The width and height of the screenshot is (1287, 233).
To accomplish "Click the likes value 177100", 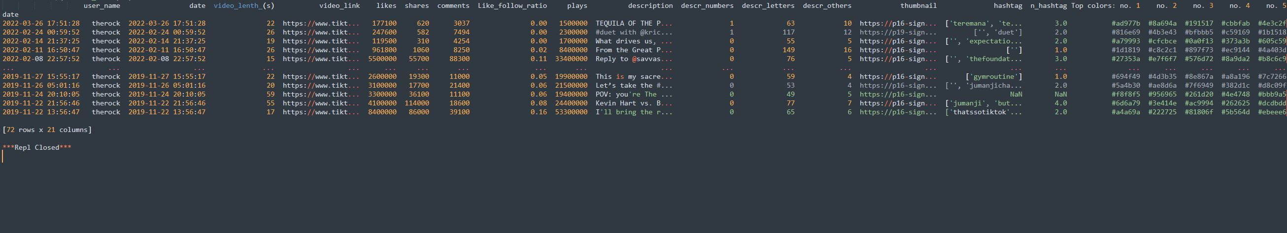I will click(x=384, y=24).
